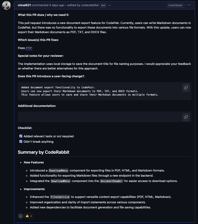Click the 'Summary by CodeRabbit' heading

(x=43, y=152)
